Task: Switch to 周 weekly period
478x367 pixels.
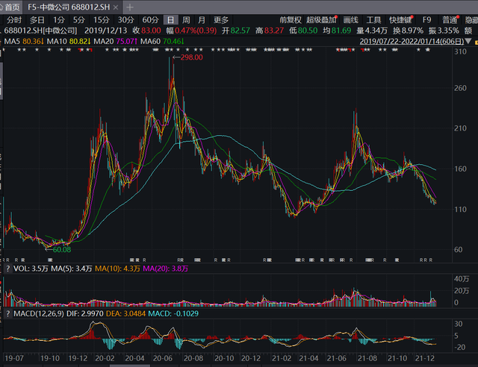Action: pos(186,20)
